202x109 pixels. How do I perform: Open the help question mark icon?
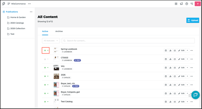pyautogui.click(x=187, y=4)
